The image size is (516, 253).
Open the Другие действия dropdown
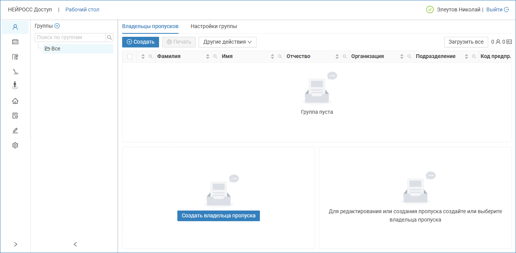pos(227,42)
